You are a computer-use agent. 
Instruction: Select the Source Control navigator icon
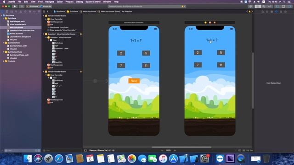point(7,11)
